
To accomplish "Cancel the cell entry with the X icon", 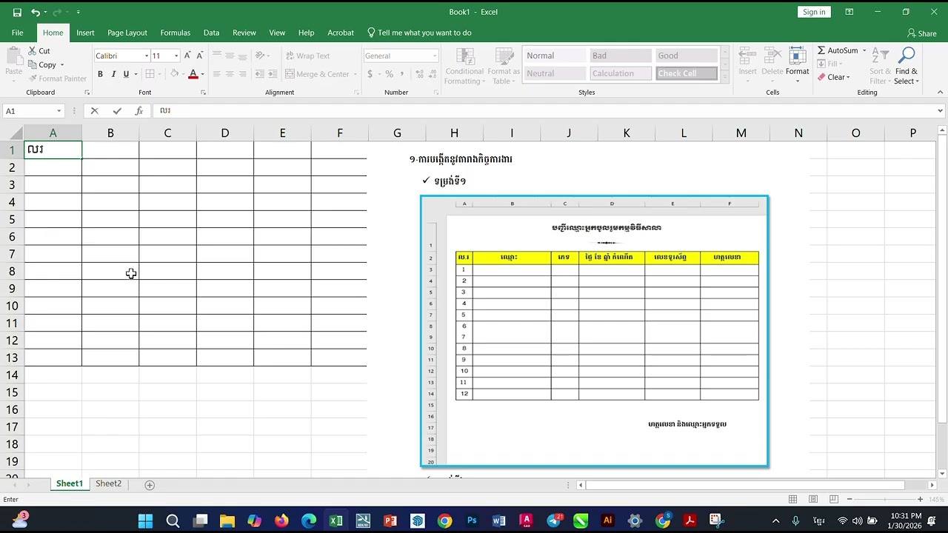I will pyautogui.click(x=94, y=111).
